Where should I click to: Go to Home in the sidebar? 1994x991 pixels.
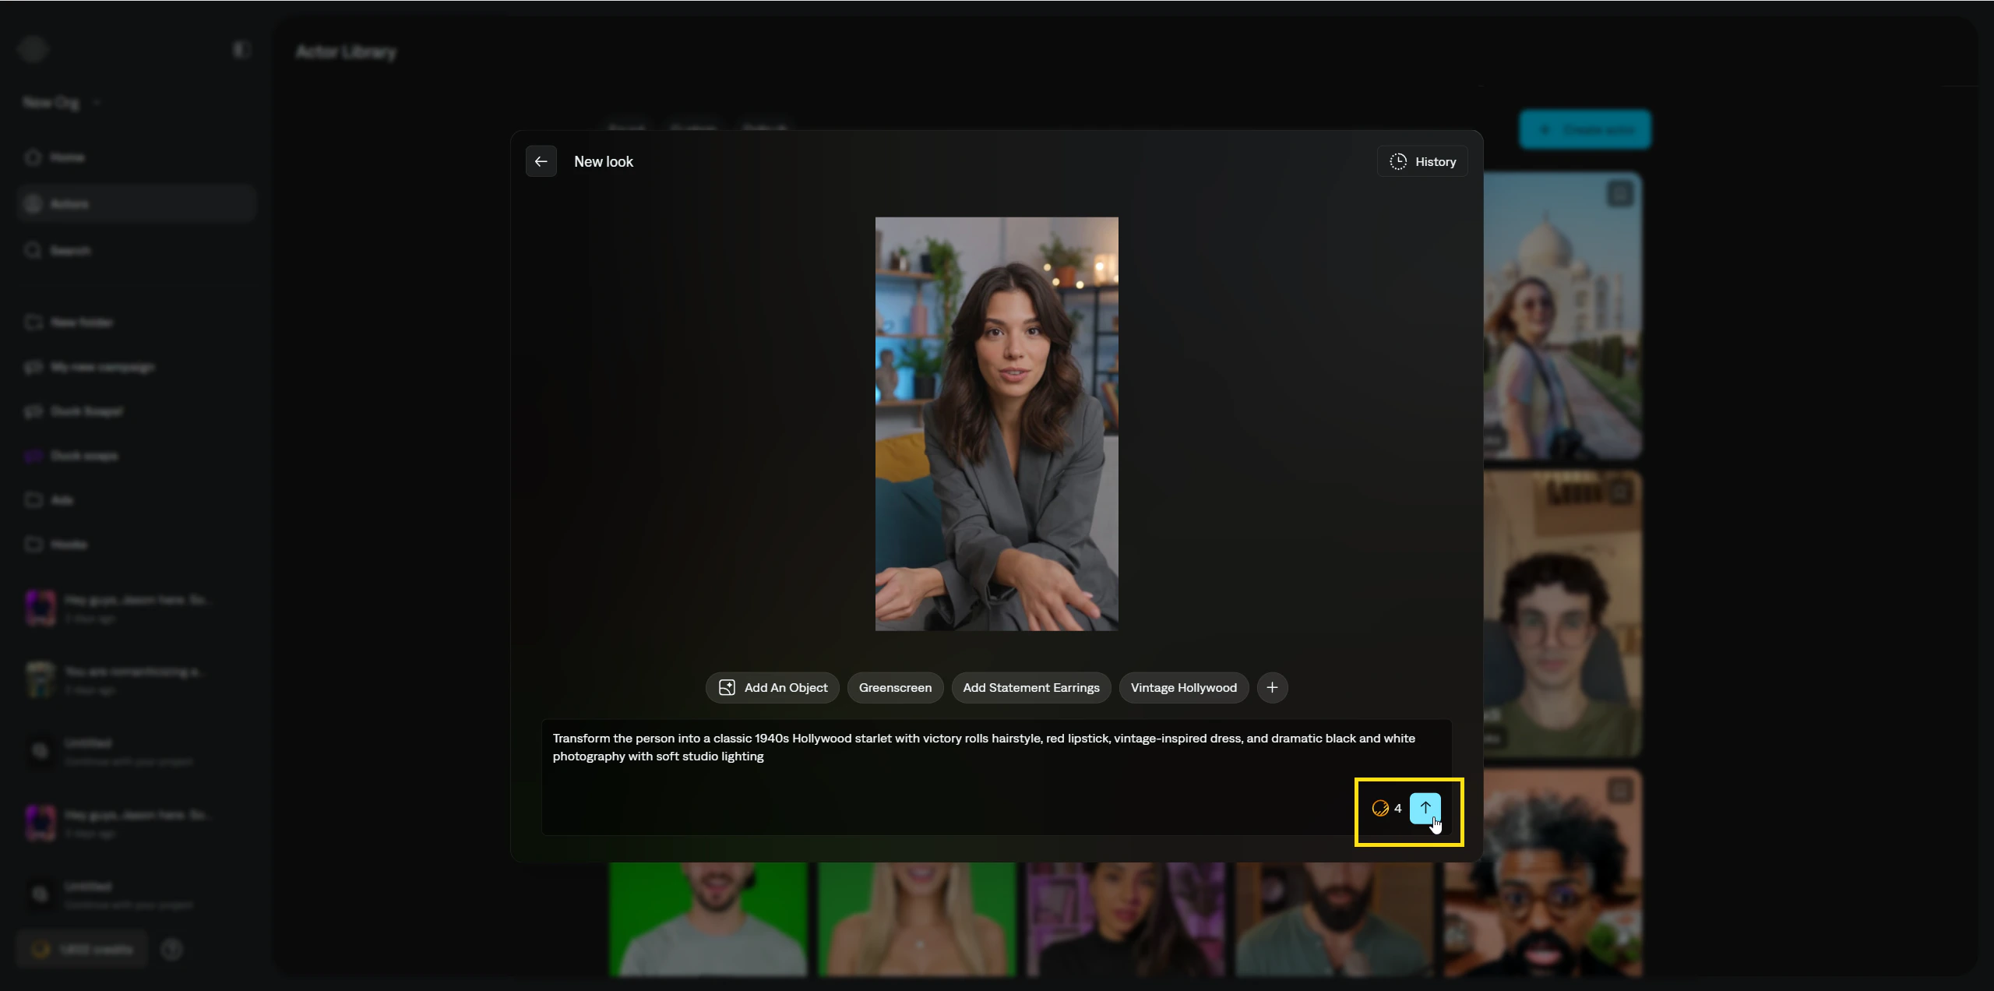tap(136, 157)
